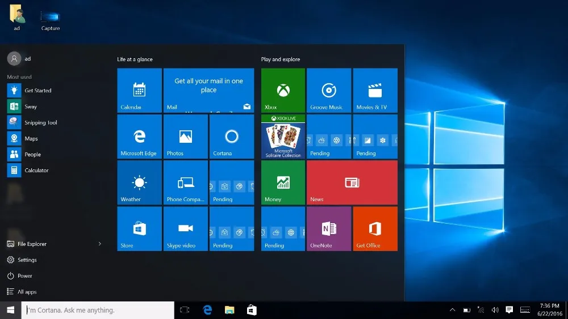Click the Windows Start button

(x=10, y=310)
